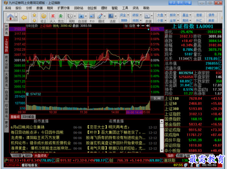The width and height of the screenshot is (227, 169).
Task: Jump to previous stock with up arrow
Action: [34, 15]
